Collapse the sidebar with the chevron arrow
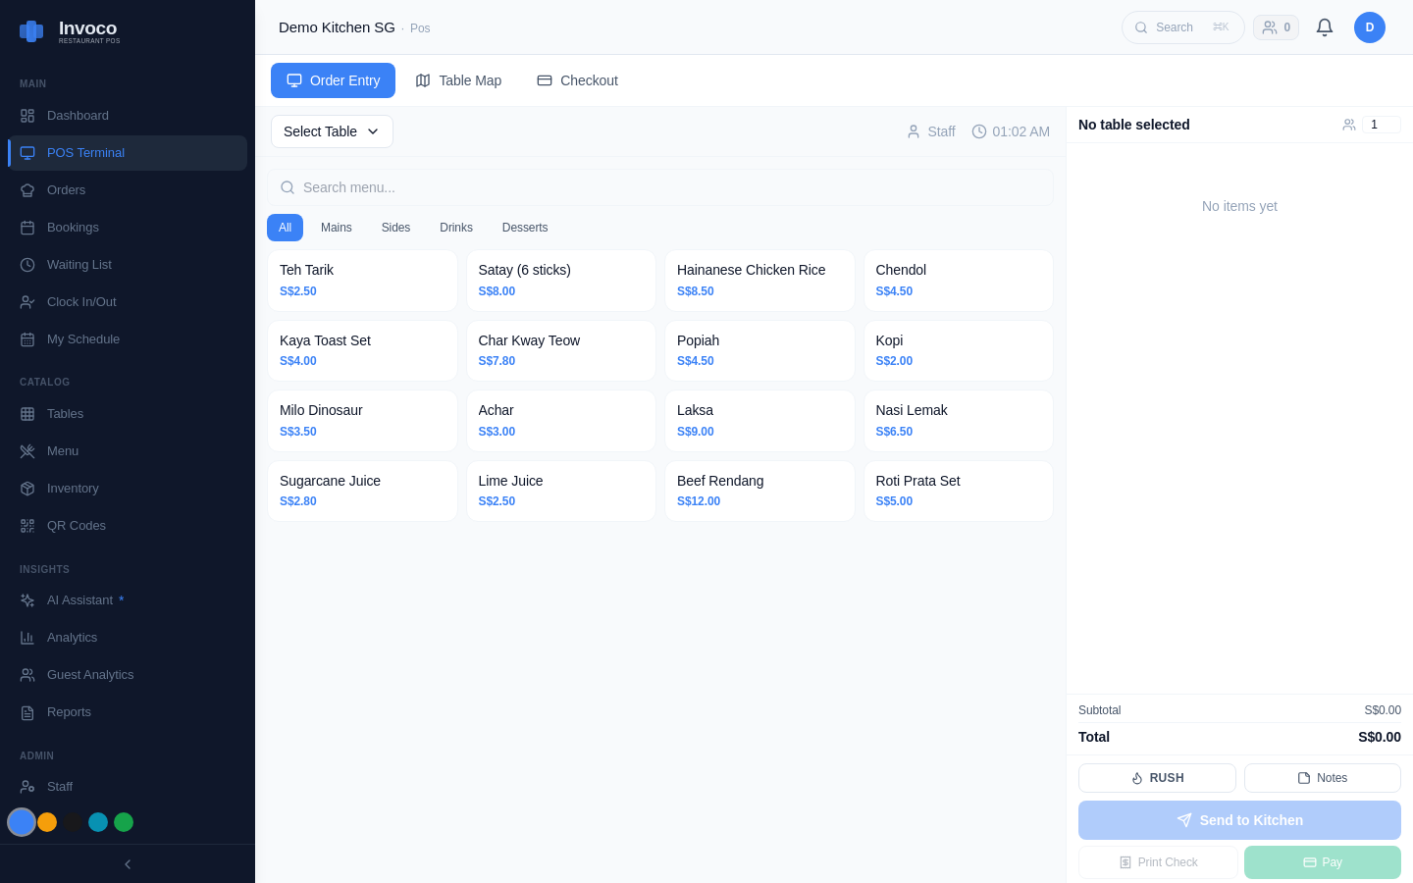Viewport: 1413px width, 883px height. click(127, 863)
